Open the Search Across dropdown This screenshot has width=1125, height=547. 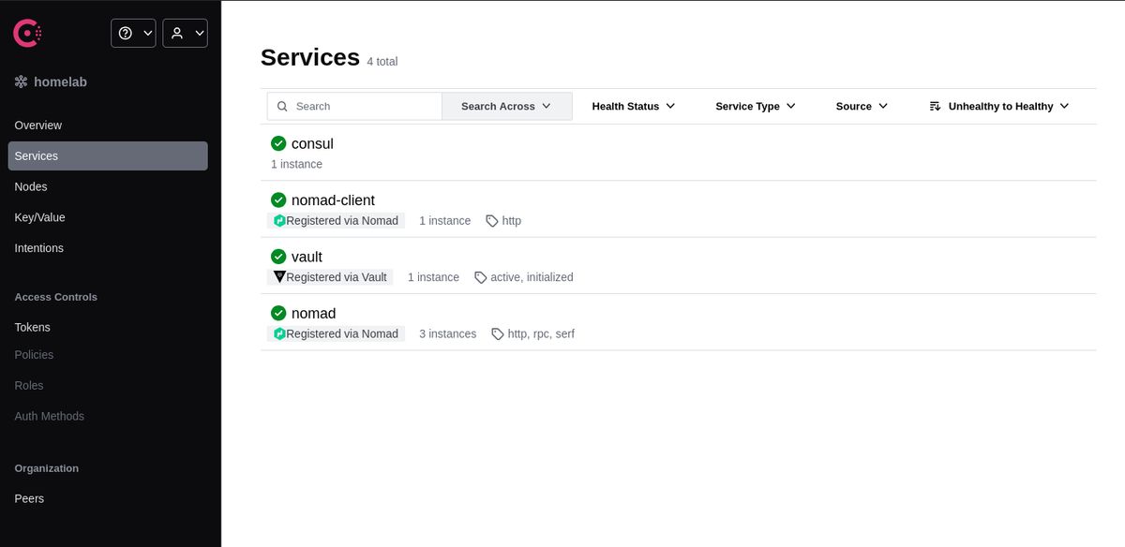pyautogui.click(x=506, y=106)
